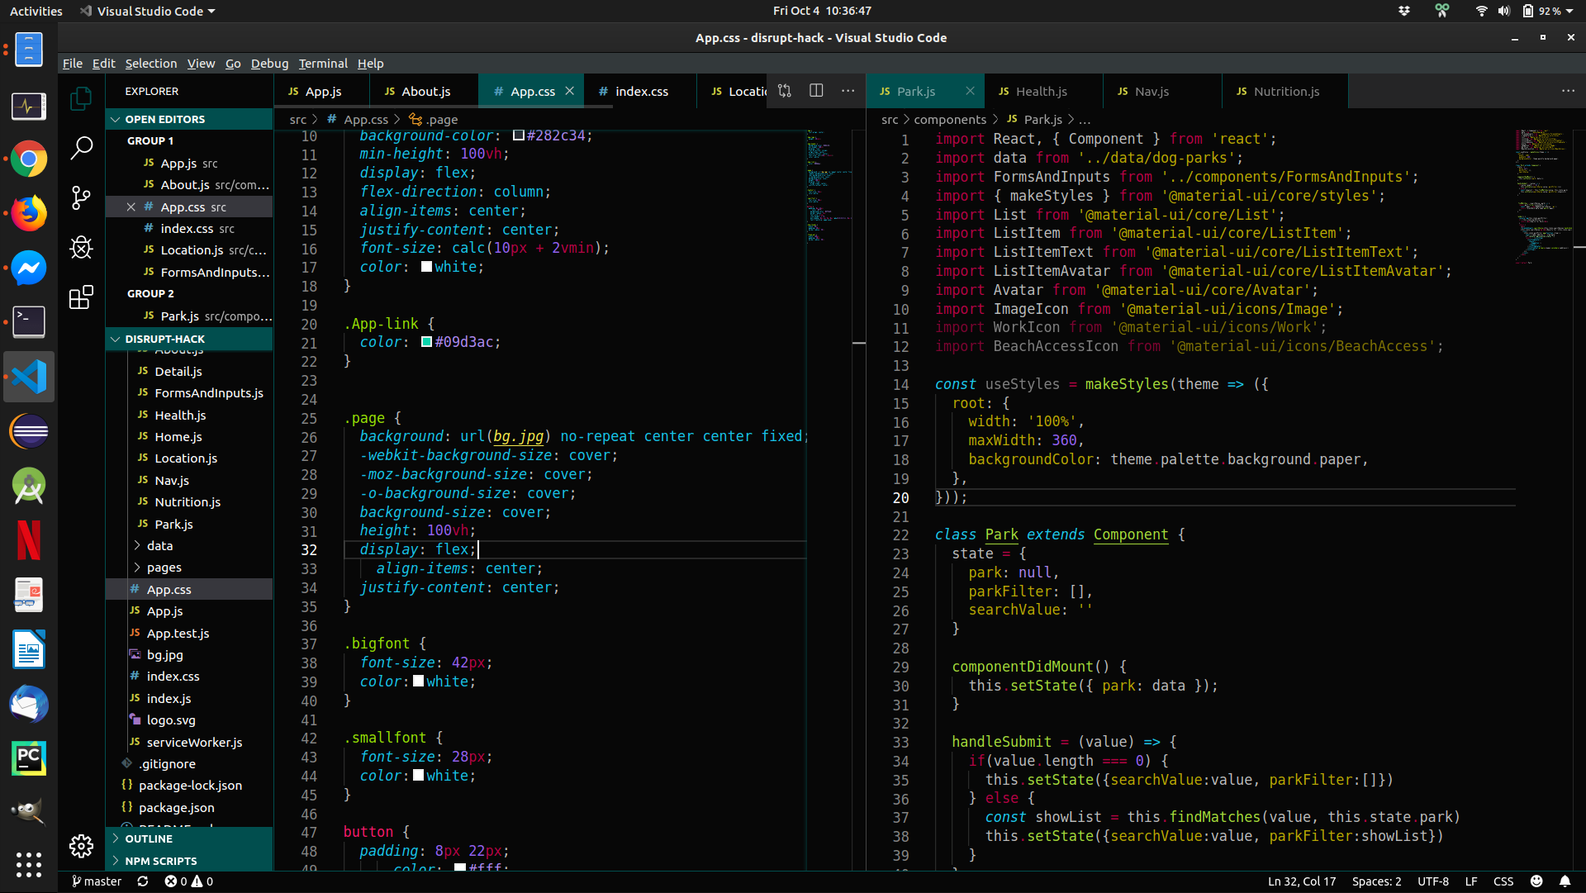The width and height of the screenshot is (1586, 893).
Task: Click the master branch indicator
Action: pyautogui.click(x=97, y=881)
